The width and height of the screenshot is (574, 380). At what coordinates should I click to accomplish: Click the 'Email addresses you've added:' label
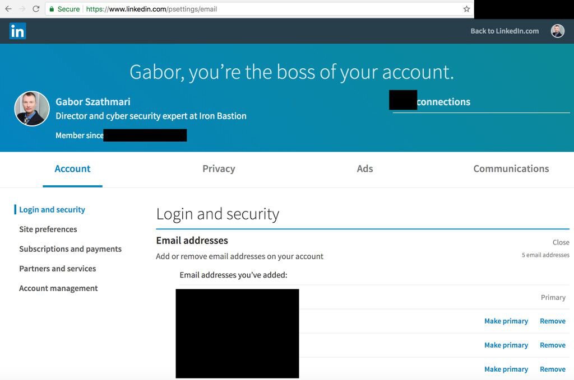(234, 275)
